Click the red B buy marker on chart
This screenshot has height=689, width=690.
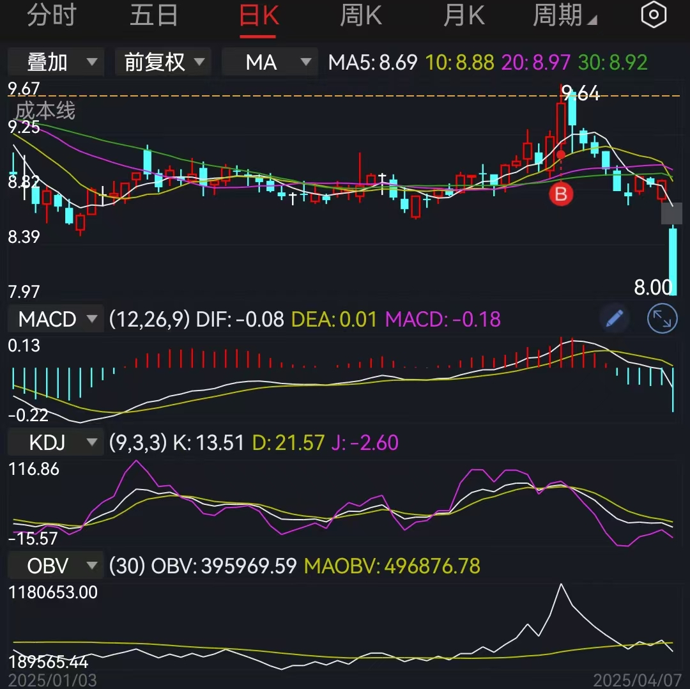[561, 194]
